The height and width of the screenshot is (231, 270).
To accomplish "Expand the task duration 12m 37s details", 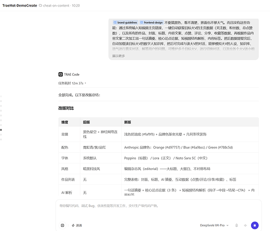I will 72,83.
